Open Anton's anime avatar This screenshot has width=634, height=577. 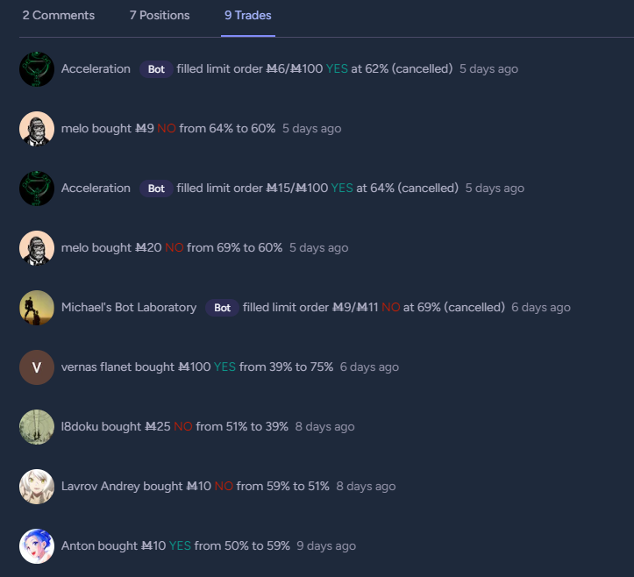(37, 546)
